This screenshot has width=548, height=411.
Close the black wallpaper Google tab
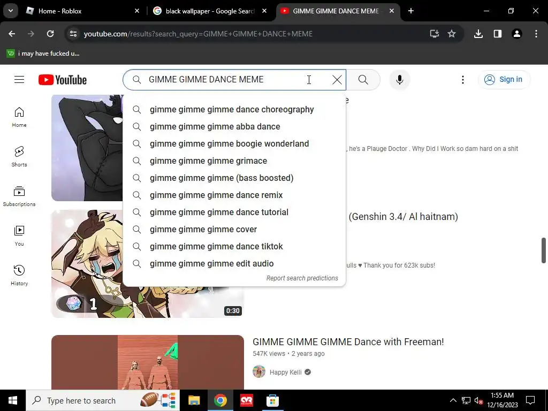point(264,11)
